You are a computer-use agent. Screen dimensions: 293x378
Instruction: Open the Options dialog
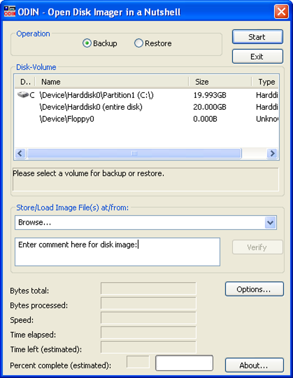point(254,289)
